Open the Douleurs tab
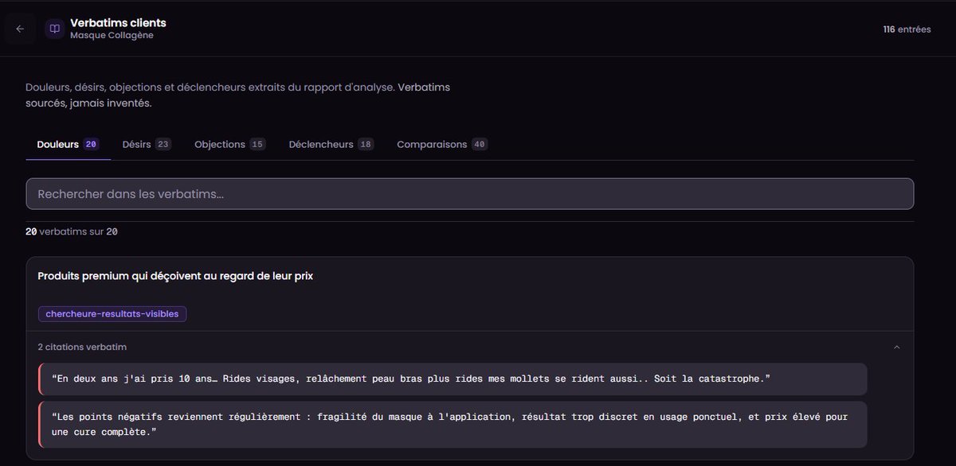Image resolution: width=956 pixels, height=466 pixels. 68,145
